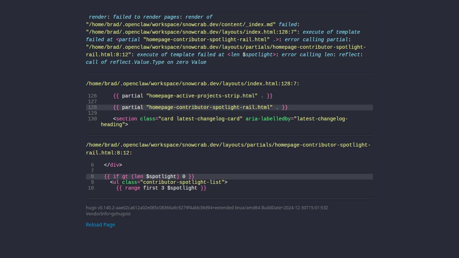Click the Reload Page link

tap(100, 225)
